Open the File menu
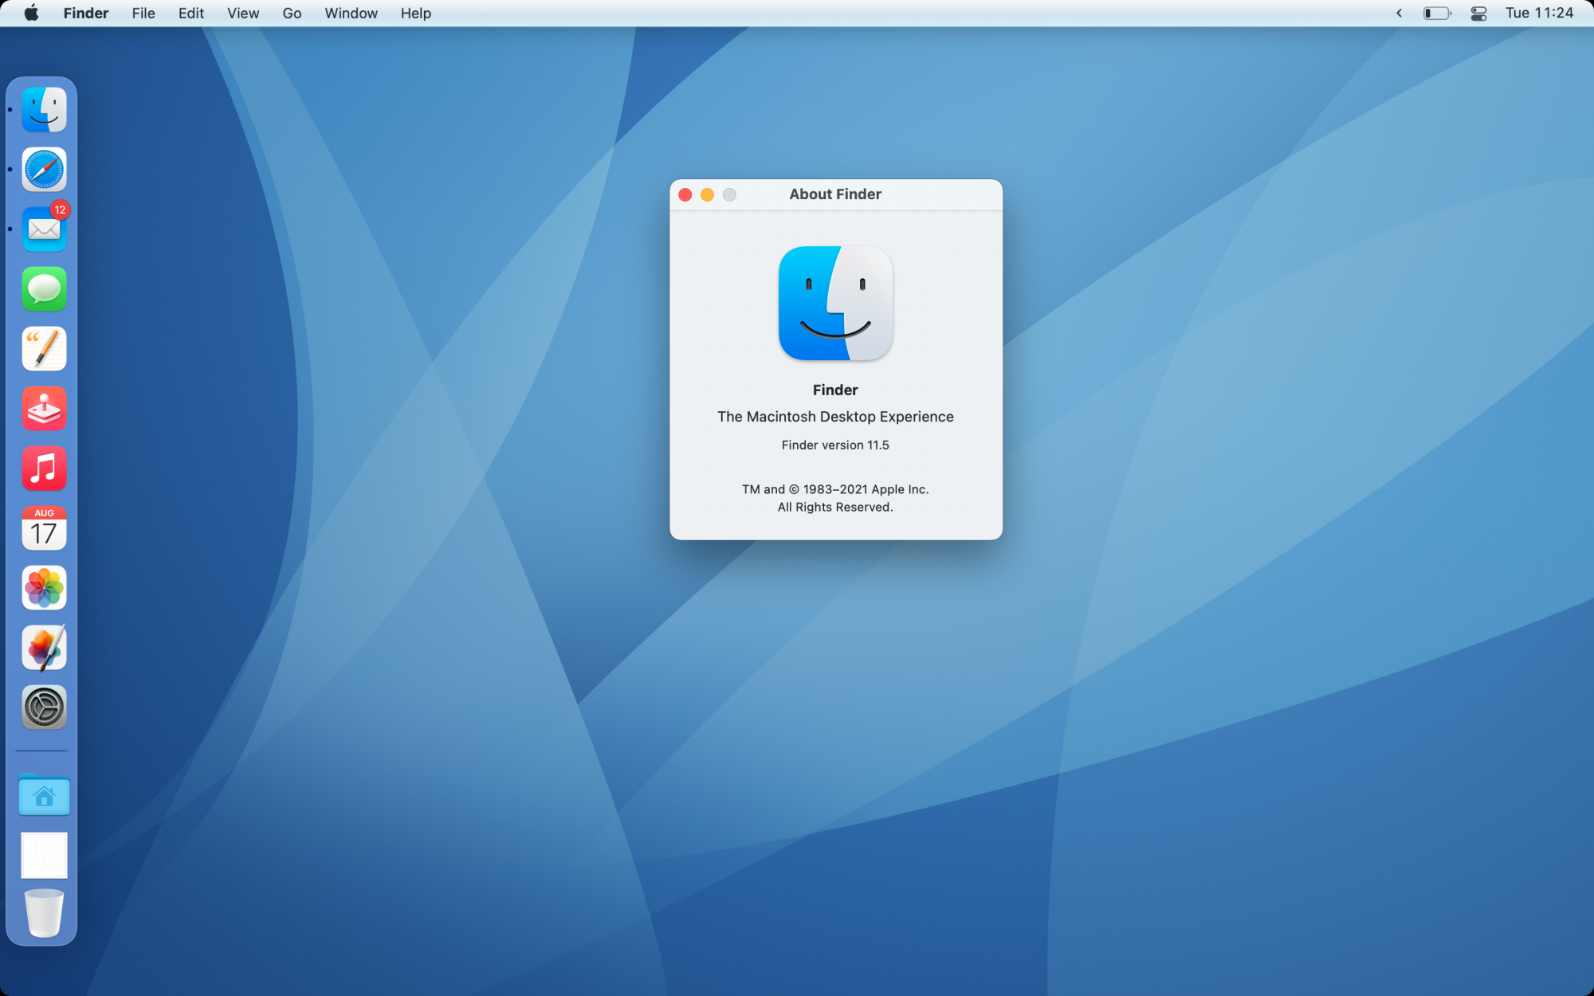 pos(143,14)
